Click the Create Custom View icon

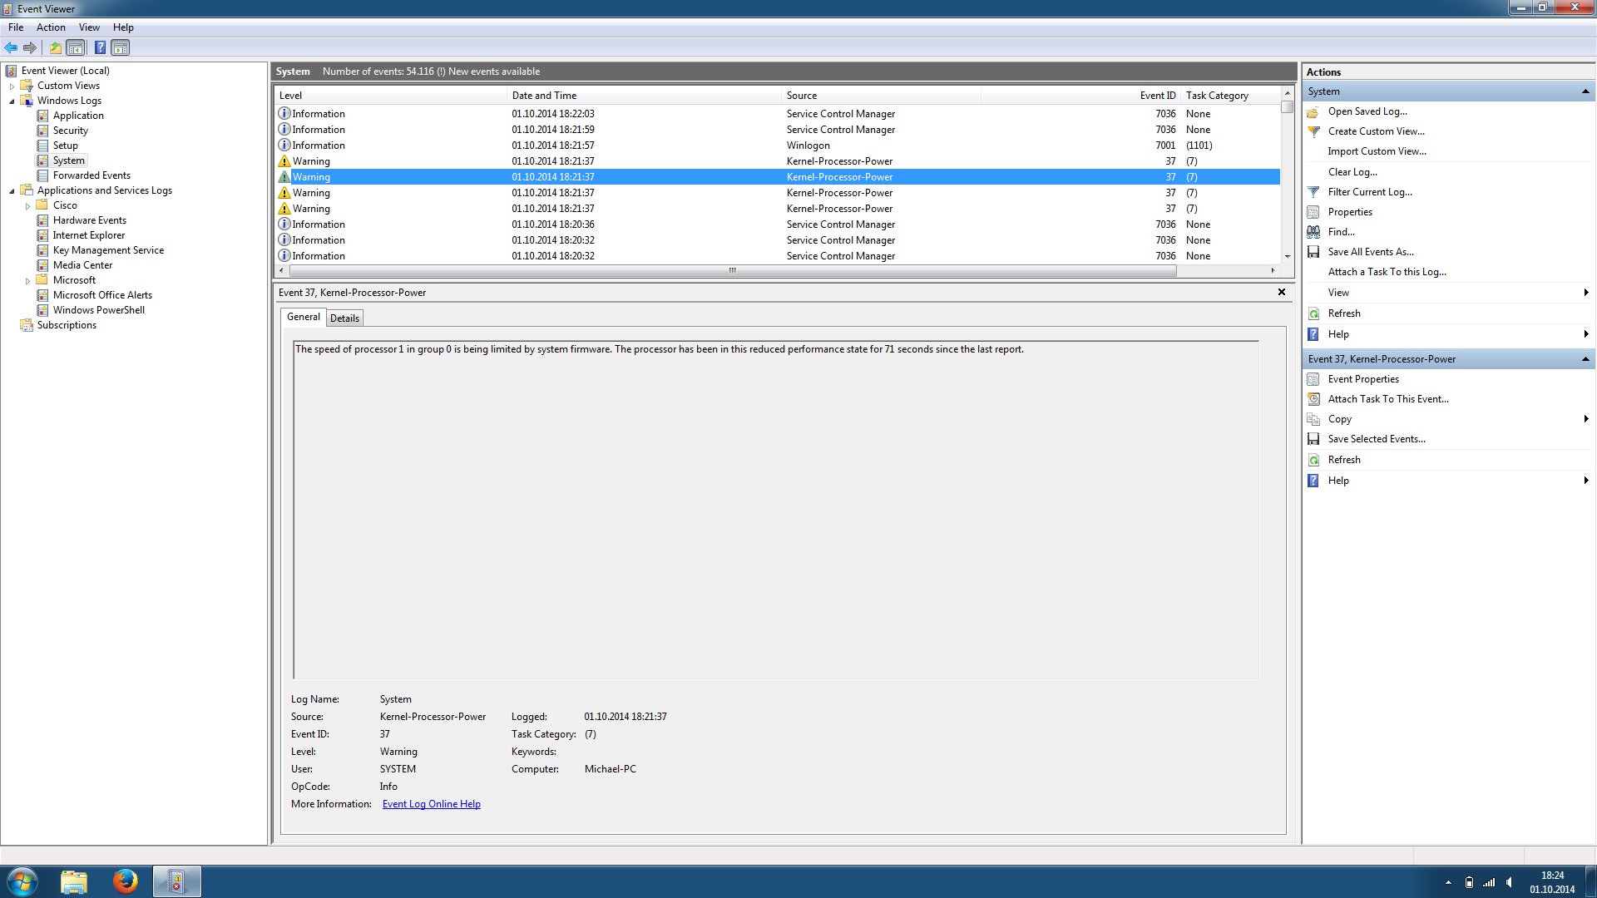pos(1313,131)
